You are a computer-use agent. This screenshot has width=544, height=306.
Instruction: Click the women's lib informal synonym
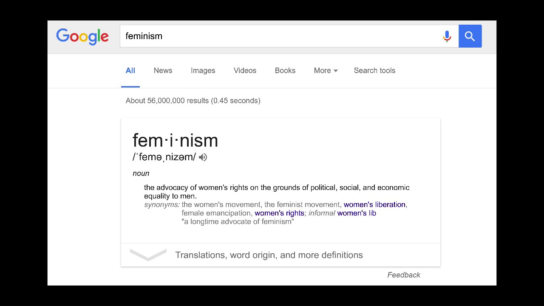(357, 213)
